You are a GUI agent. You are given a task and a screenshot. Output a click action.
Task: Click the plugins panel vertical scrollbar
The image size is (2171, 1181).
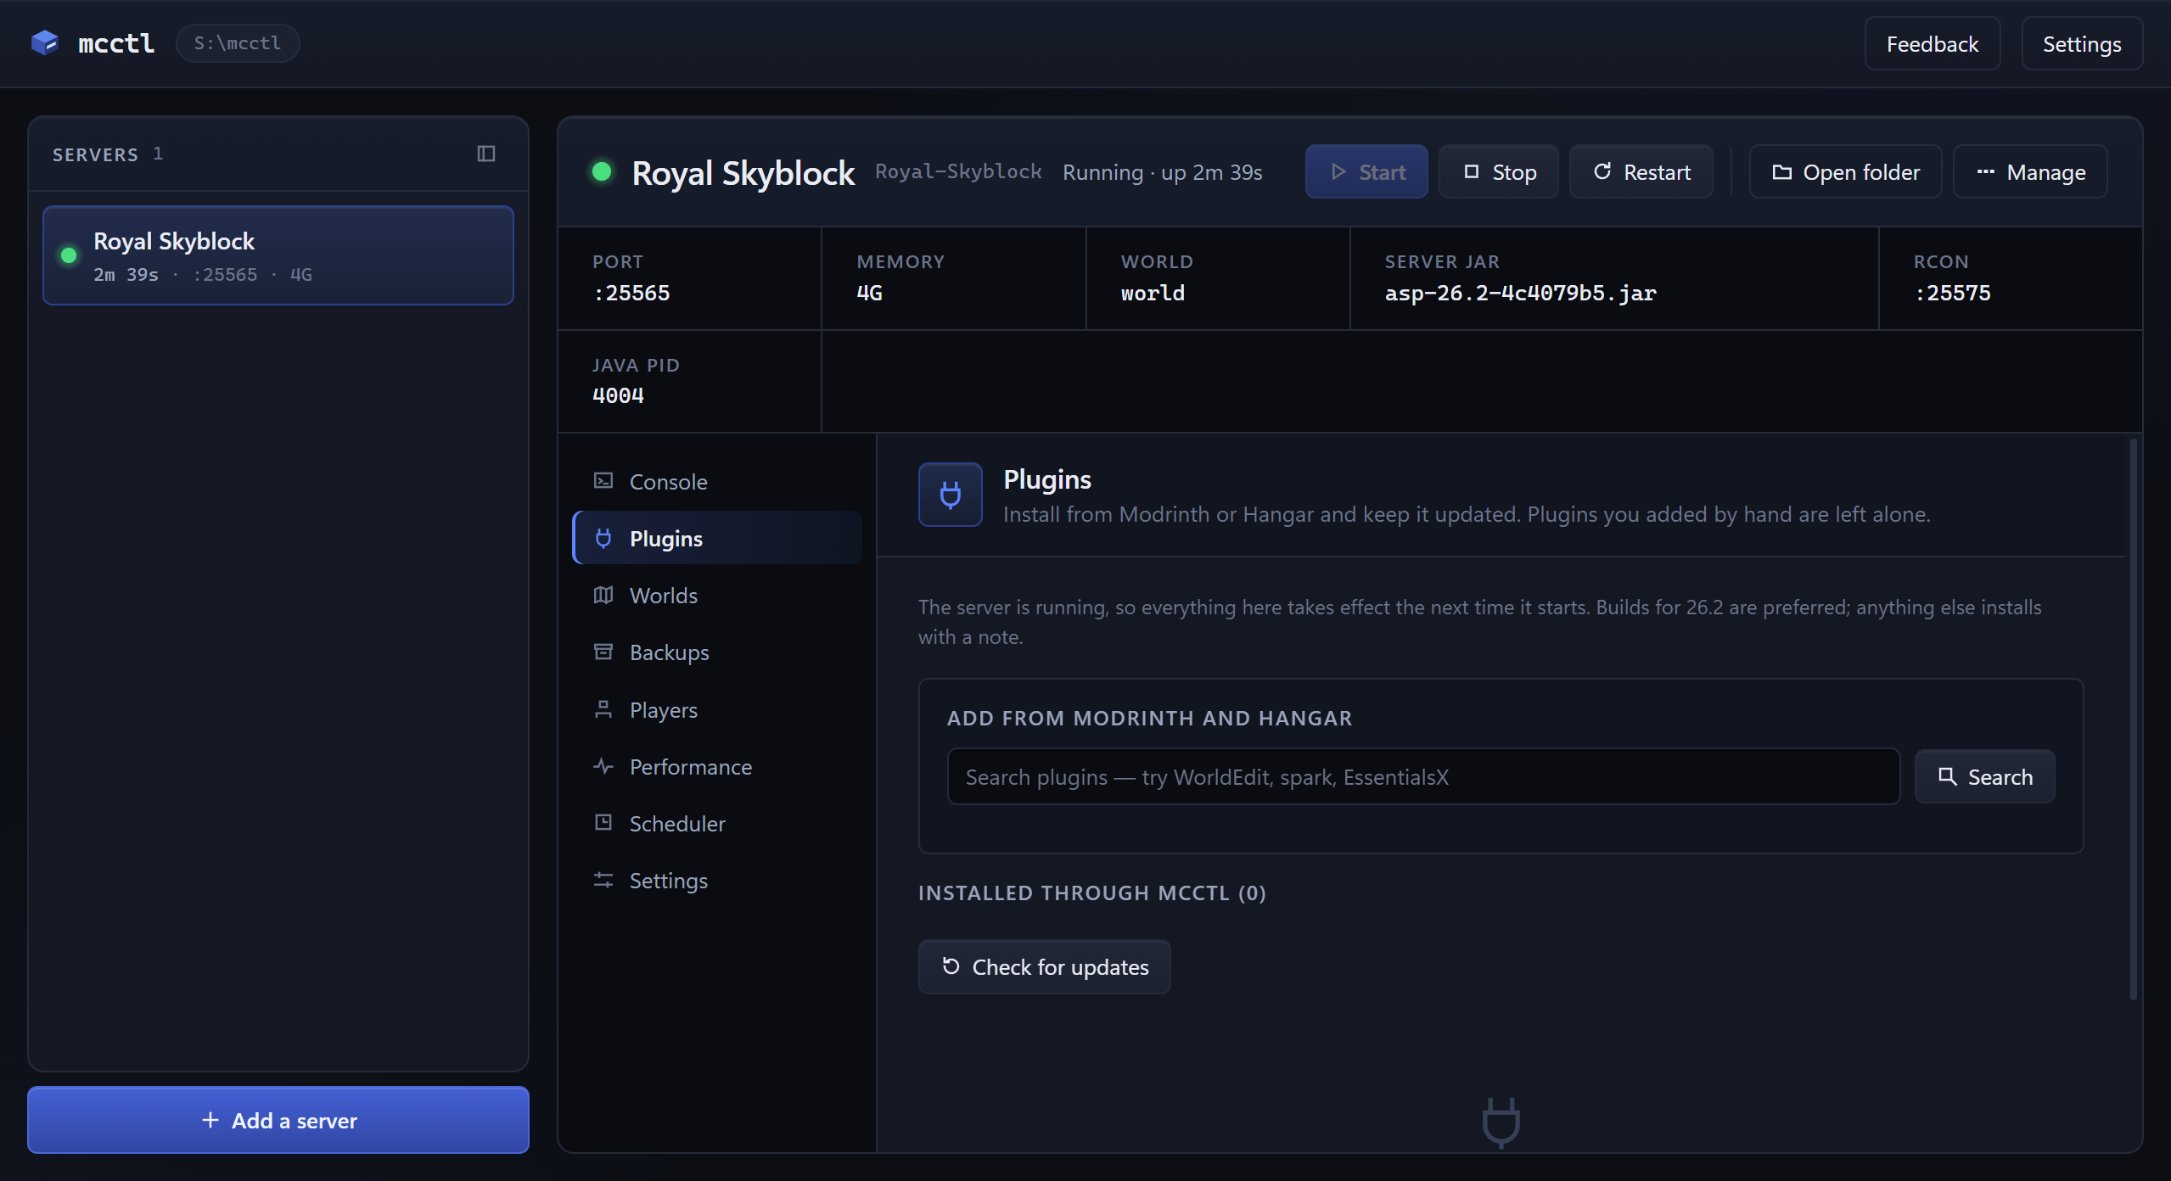click(2133, 719)
